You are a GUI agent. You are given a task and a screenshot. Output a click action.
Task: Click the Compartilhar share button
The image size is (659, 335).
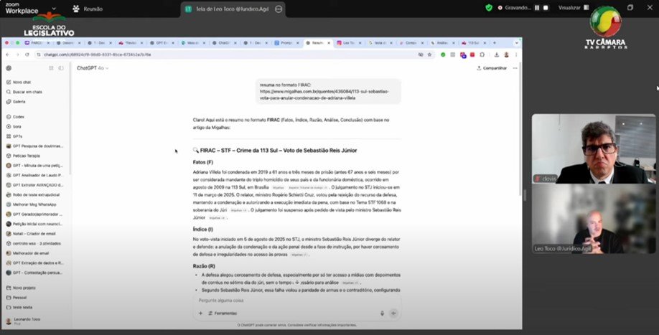(492, 68)
